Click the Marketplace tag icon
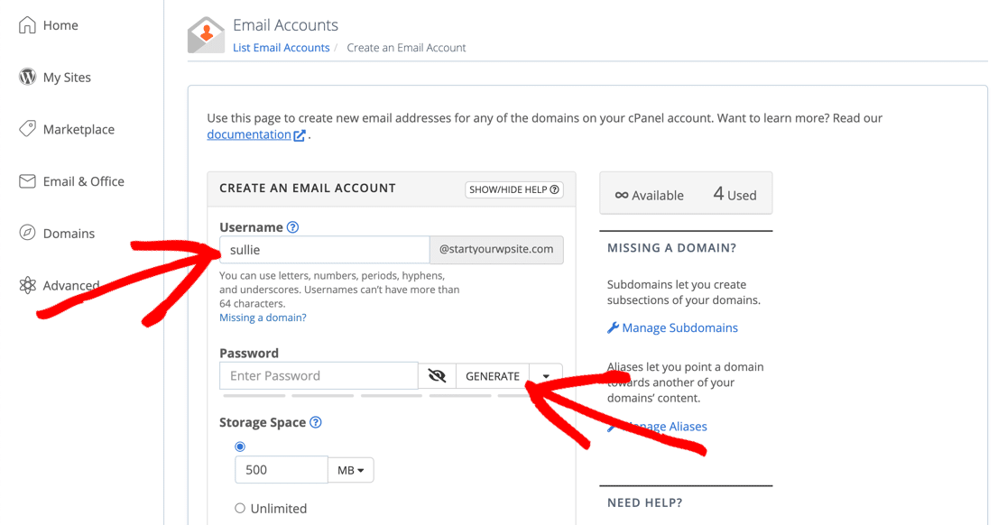Image resolution: width=1007 pixels, height=525 pixels. pos(27,129)
